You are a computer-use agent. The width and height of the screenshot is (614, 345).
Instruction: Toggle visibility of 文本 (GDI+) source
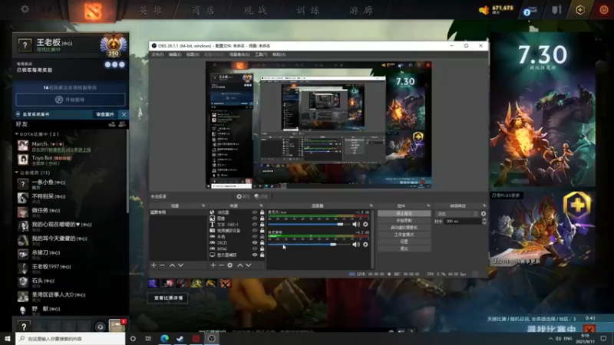pos(255,225)
